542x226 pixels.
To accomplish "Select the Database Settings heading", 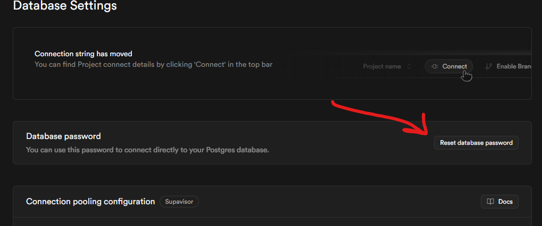I will [65, 5].
